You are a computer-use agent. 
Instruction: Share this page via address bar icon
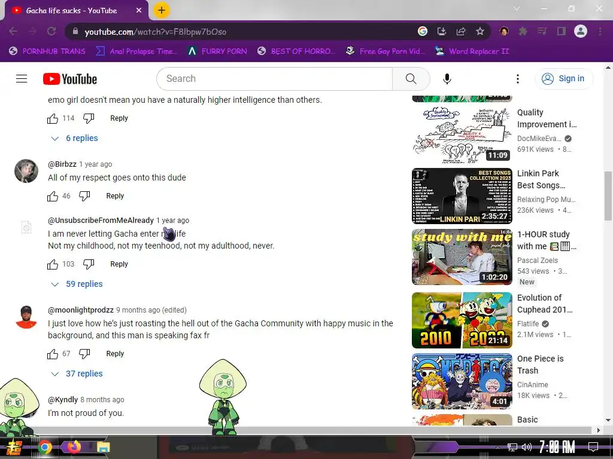pyautogui.click(x=461, y=31)
